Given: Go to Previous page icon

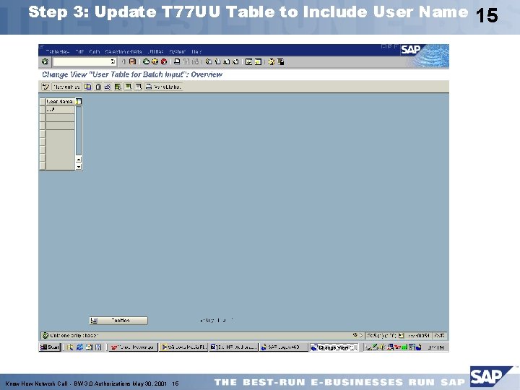Looking at the screenshot, I should 217,61.
